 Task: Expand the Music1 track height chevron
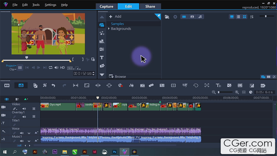(29, 141)
